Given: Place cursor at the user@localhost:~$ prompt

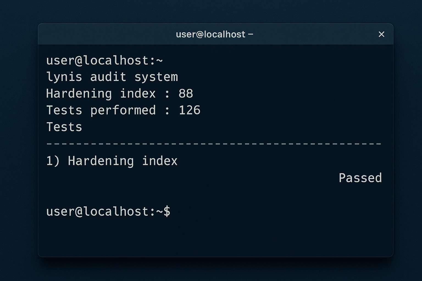Looking at the screenshot, I should click(x=108, y=212).
